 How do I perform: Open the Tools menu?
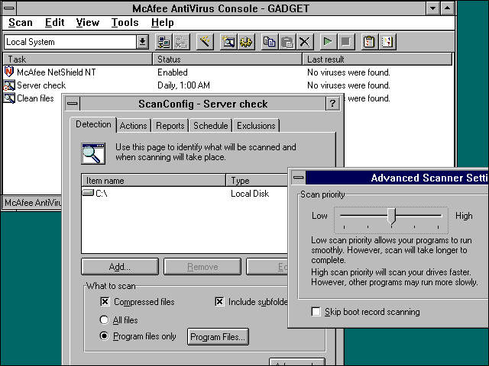pos(125,22)
